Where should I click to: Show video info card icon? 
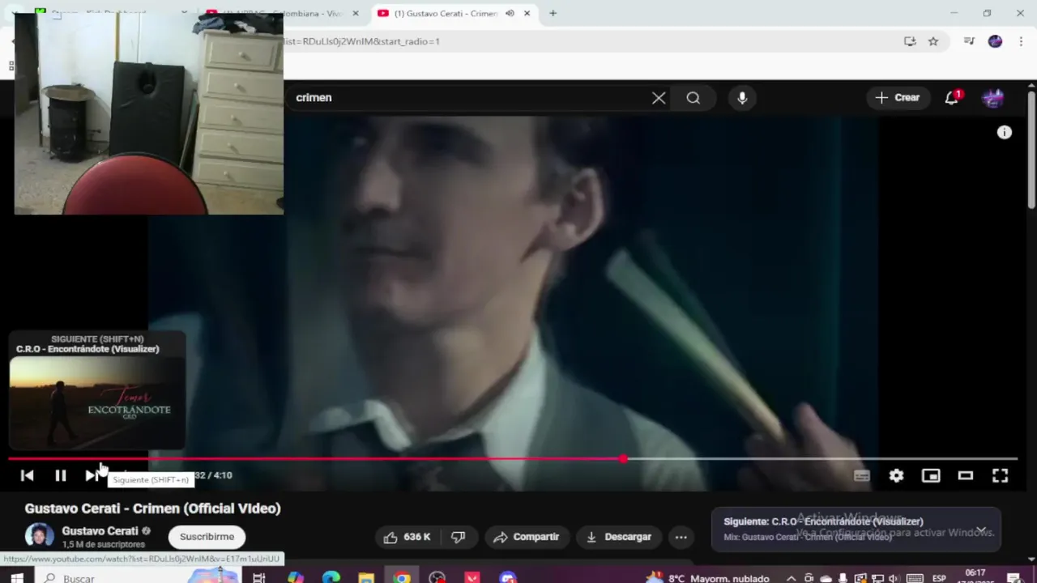(1005, 132)
